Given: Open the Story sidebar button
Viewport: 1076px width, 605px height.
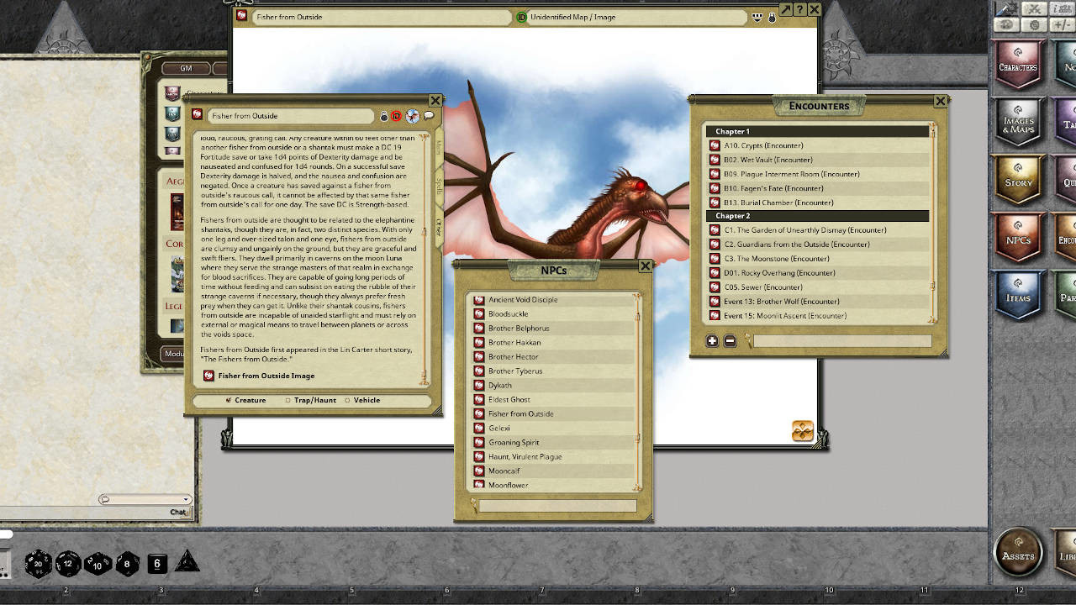Looking at the screenshot, I should point(1018,181).
